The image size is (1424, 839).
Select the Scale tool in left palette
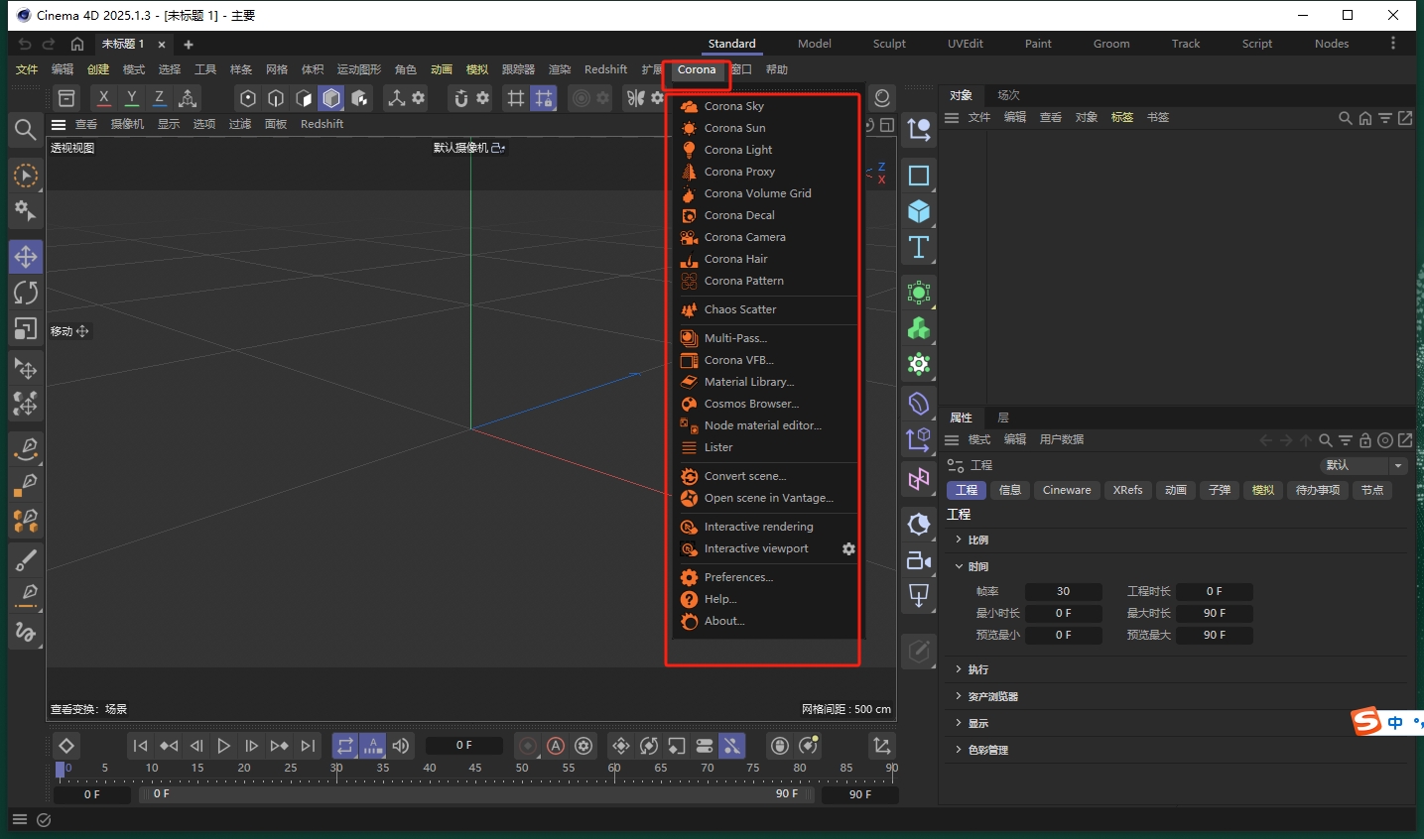pyautogui.click(x=26, y=328)
